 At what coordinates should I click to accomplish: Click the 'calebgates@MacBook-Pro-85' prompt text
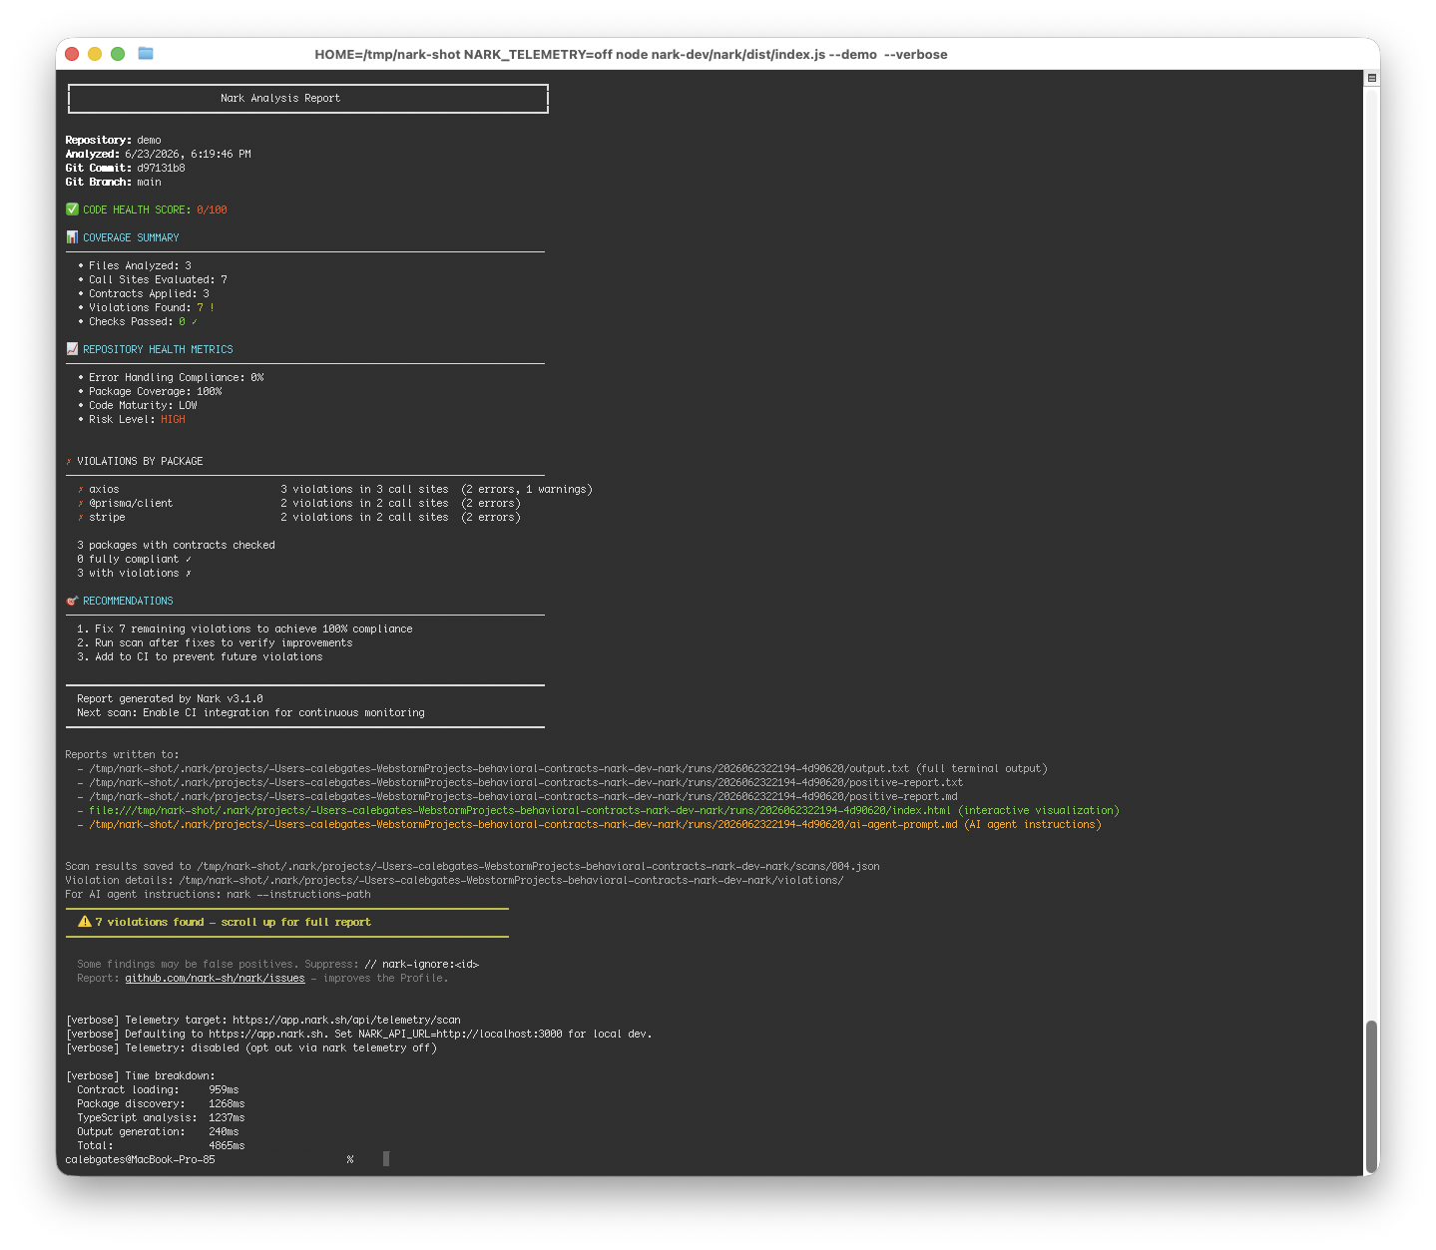pyautogui.click(x=140, y=1160)
